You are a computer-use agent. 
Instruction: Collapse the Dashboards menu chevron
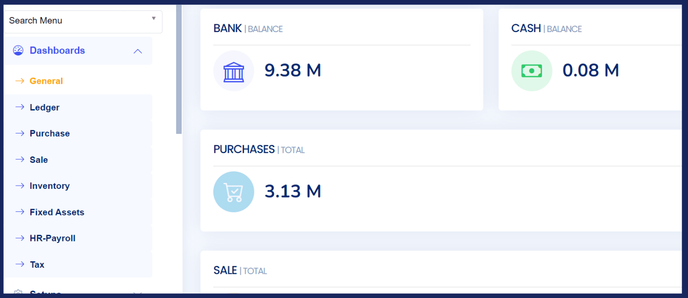pos(138,51)
